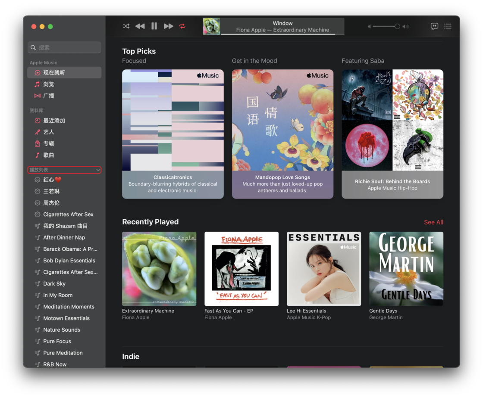Open the 广播 (Radio) section
Image resolution: width=483 pixels, height=398 pixels.
pyautogui.click(x=49, y=96)
